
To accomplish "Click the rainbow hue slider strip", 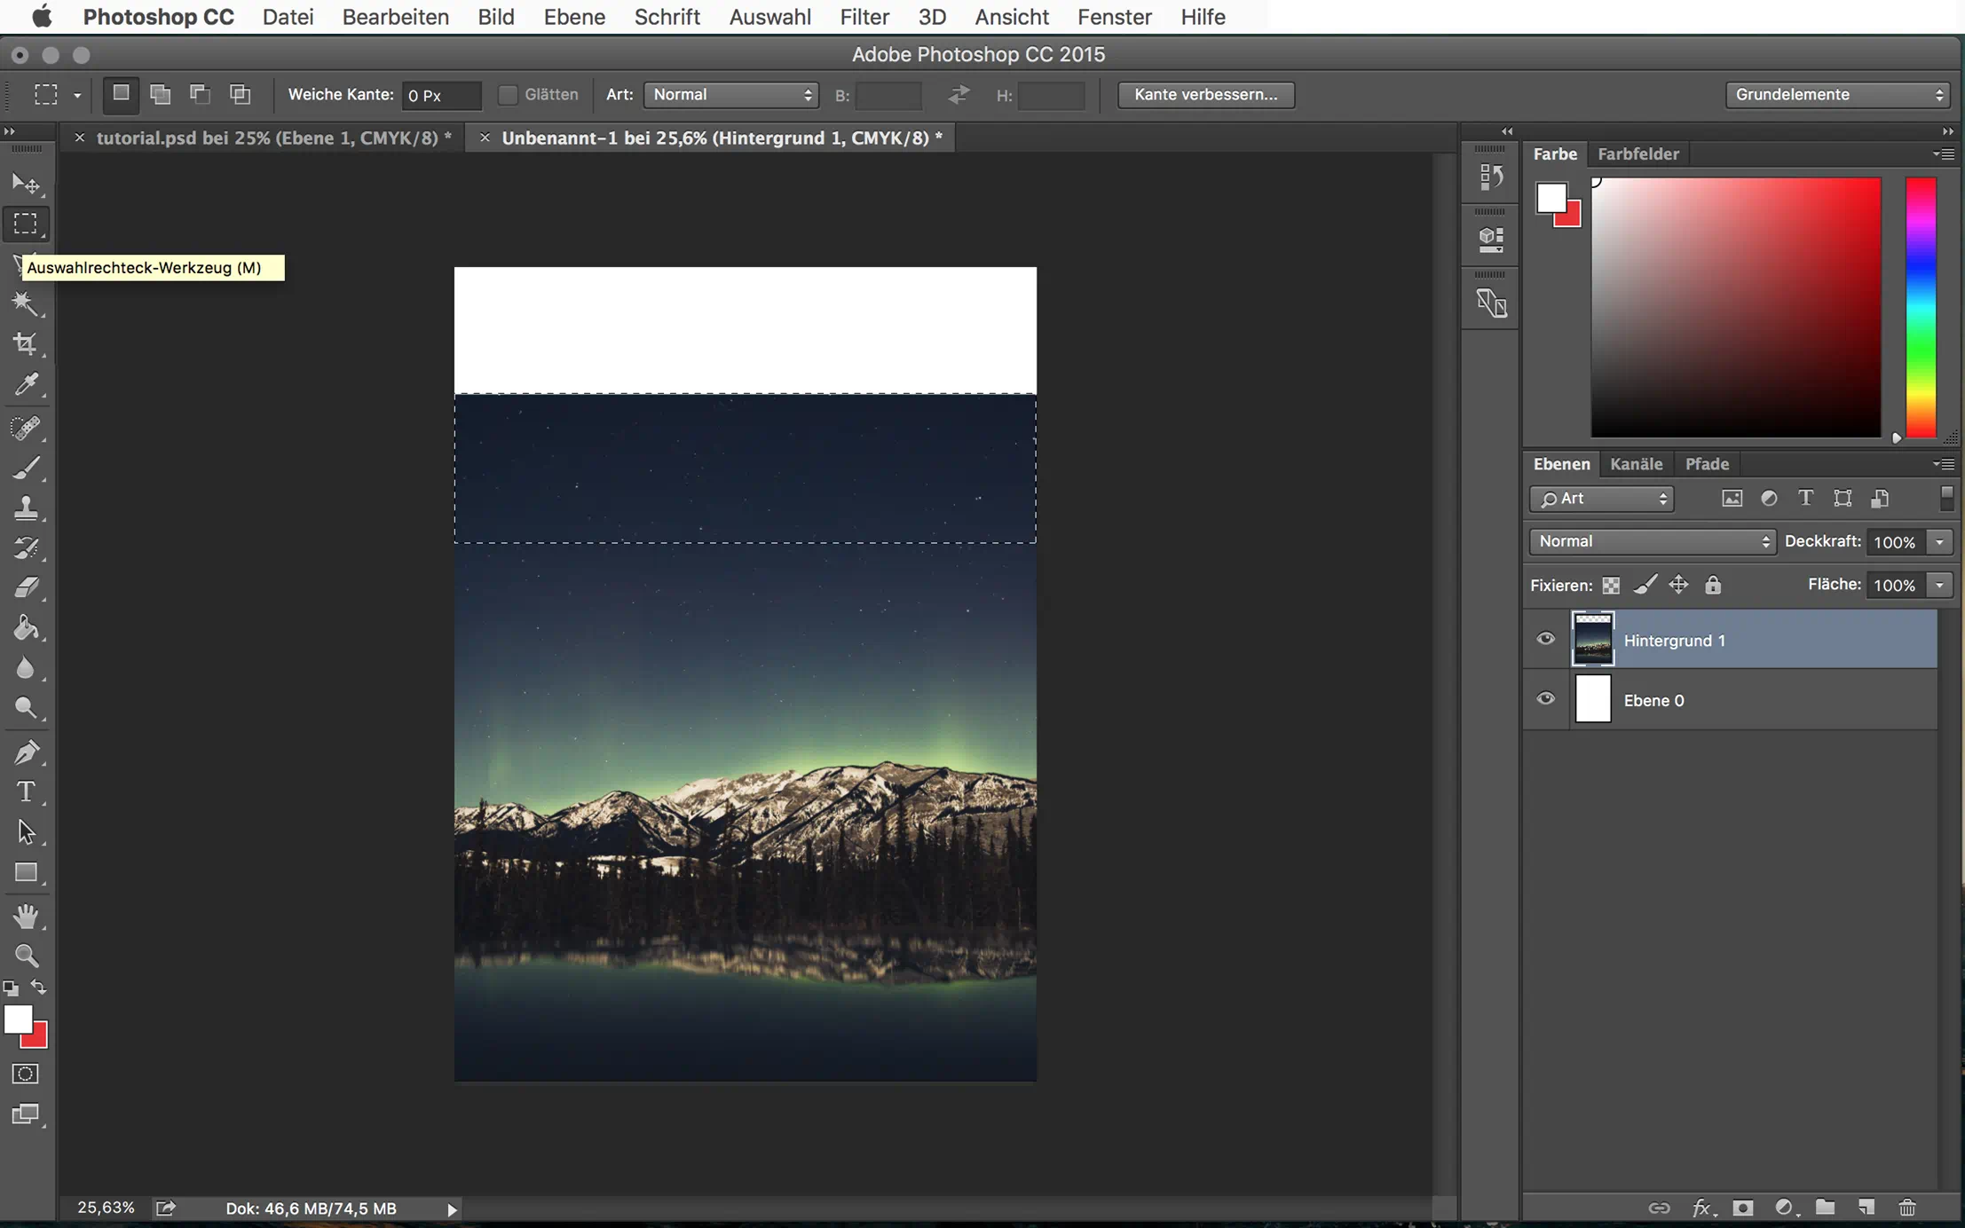I will [x=1921, y=307].
